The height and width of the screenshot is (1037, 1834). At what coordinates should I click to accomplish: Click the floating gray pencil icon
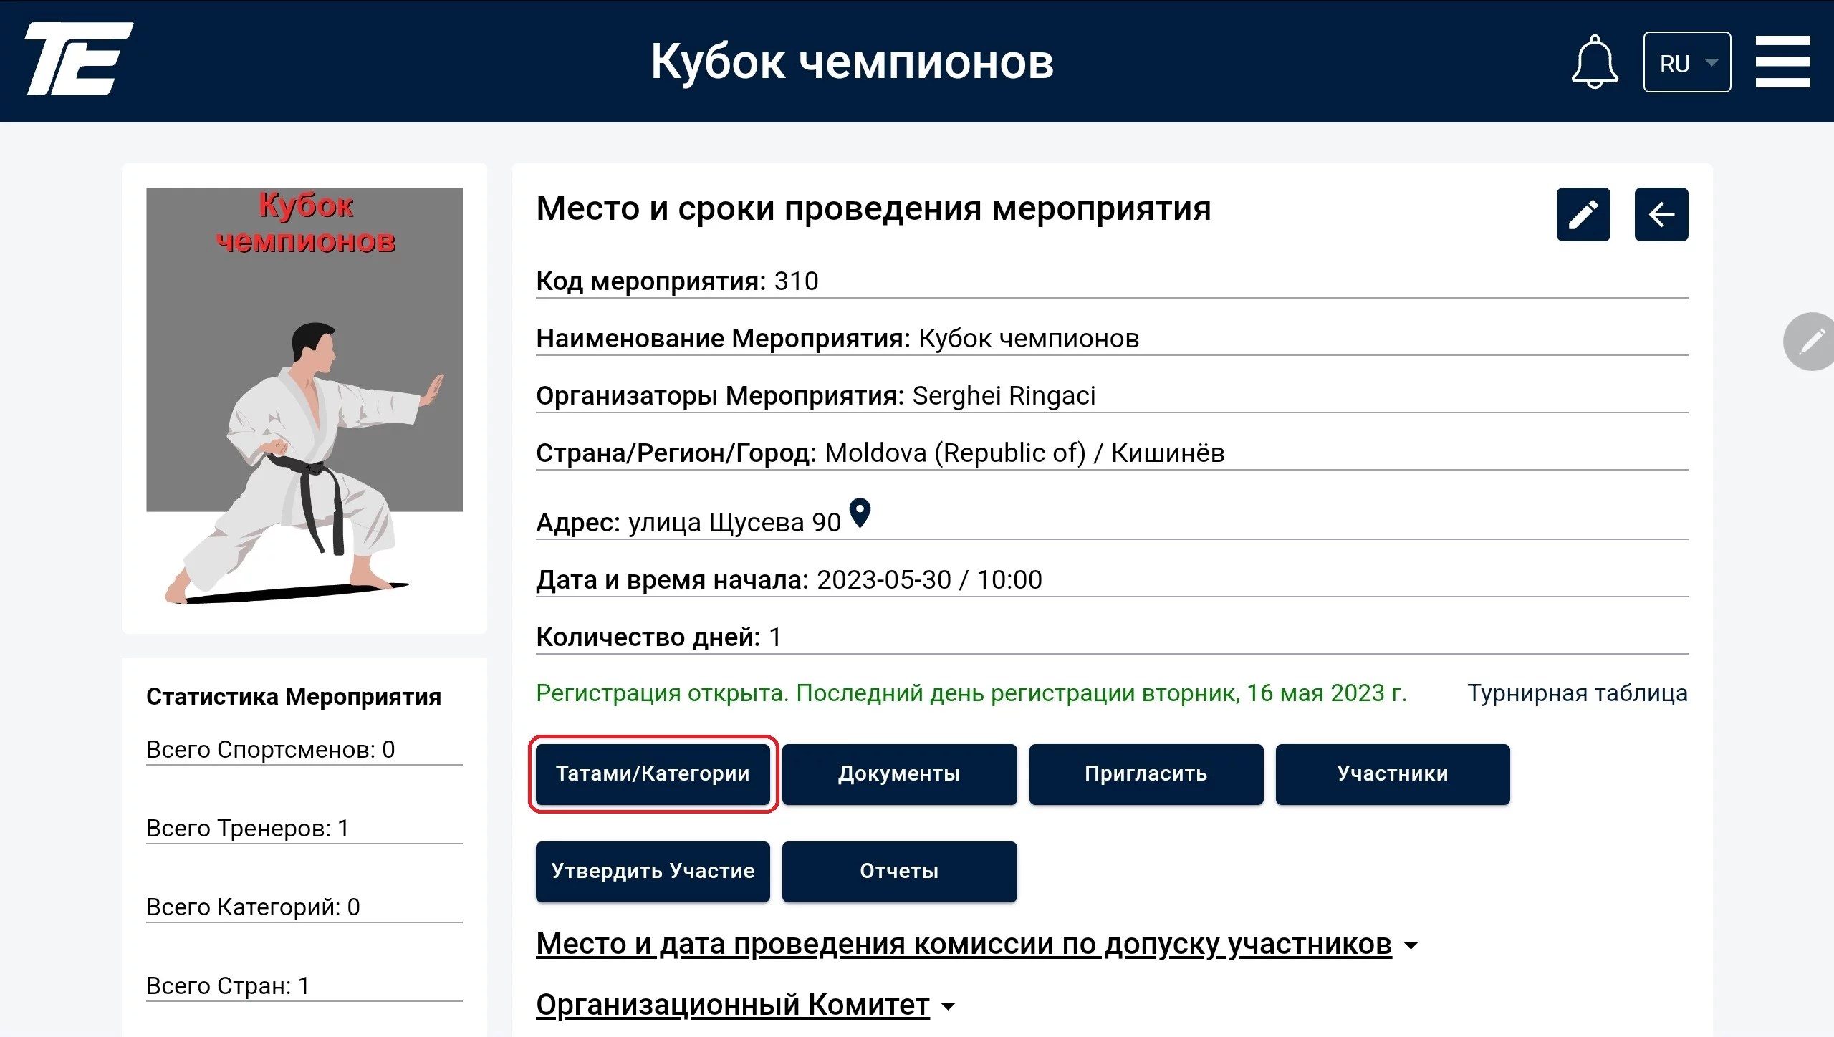pyautogui.click(x=1810, y=342)
